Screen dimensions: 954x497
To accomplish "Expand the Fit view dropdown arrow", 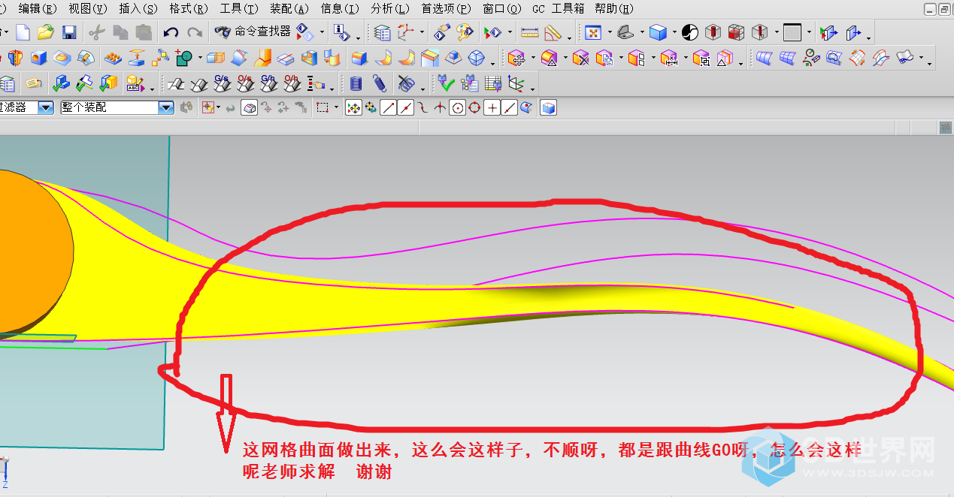I will [x=609, y=32].
